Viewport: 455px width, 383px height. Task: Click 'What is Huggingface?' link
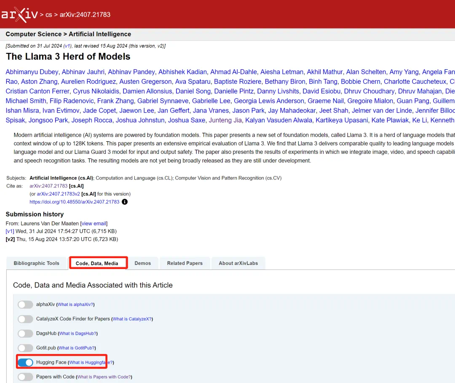[91, 362]
